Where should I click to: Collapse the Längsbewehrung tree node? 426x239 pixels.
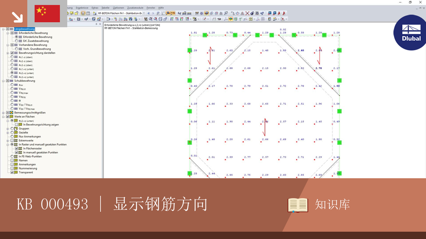click(x=3, y=29)
